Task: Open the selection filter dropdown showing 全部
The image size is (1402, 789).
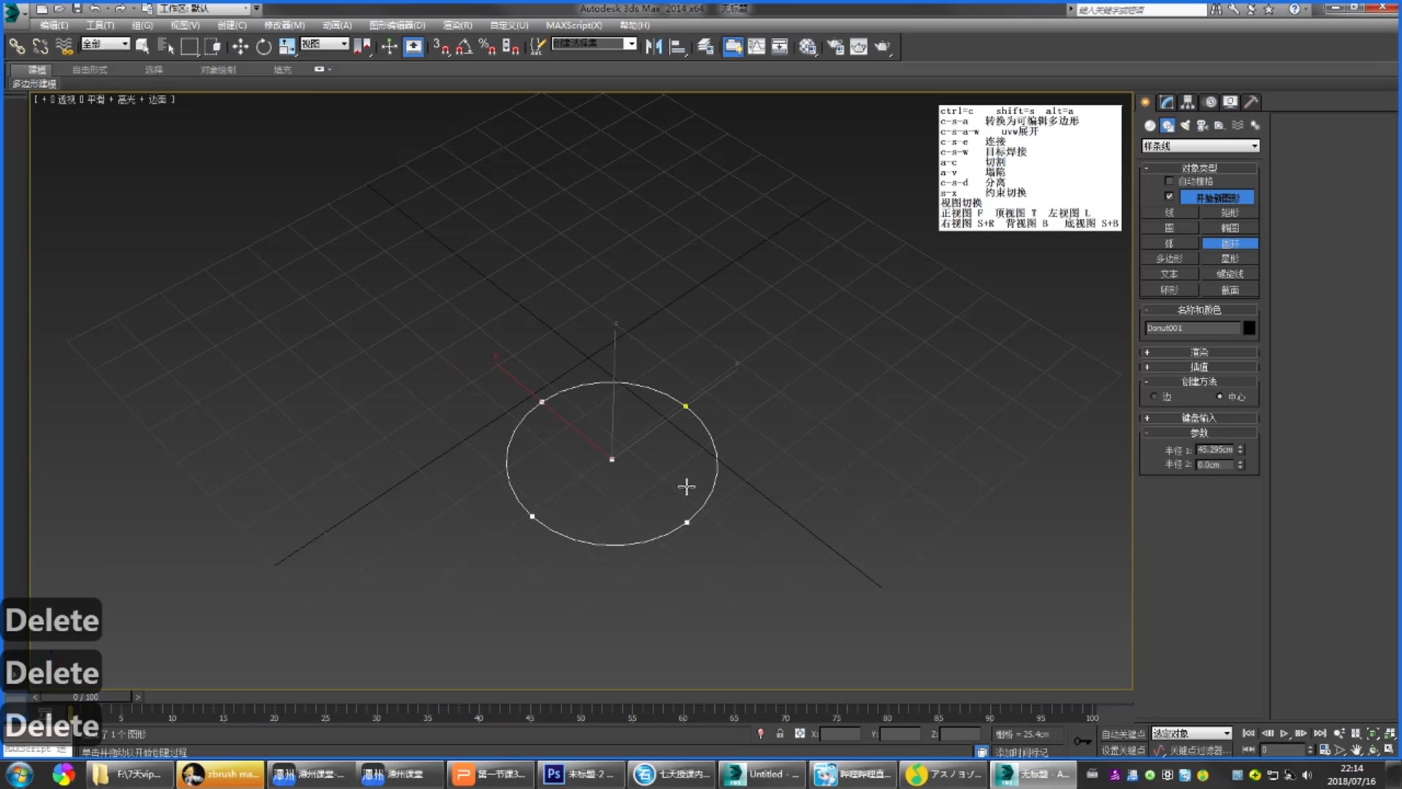Action: coord(104,44)
